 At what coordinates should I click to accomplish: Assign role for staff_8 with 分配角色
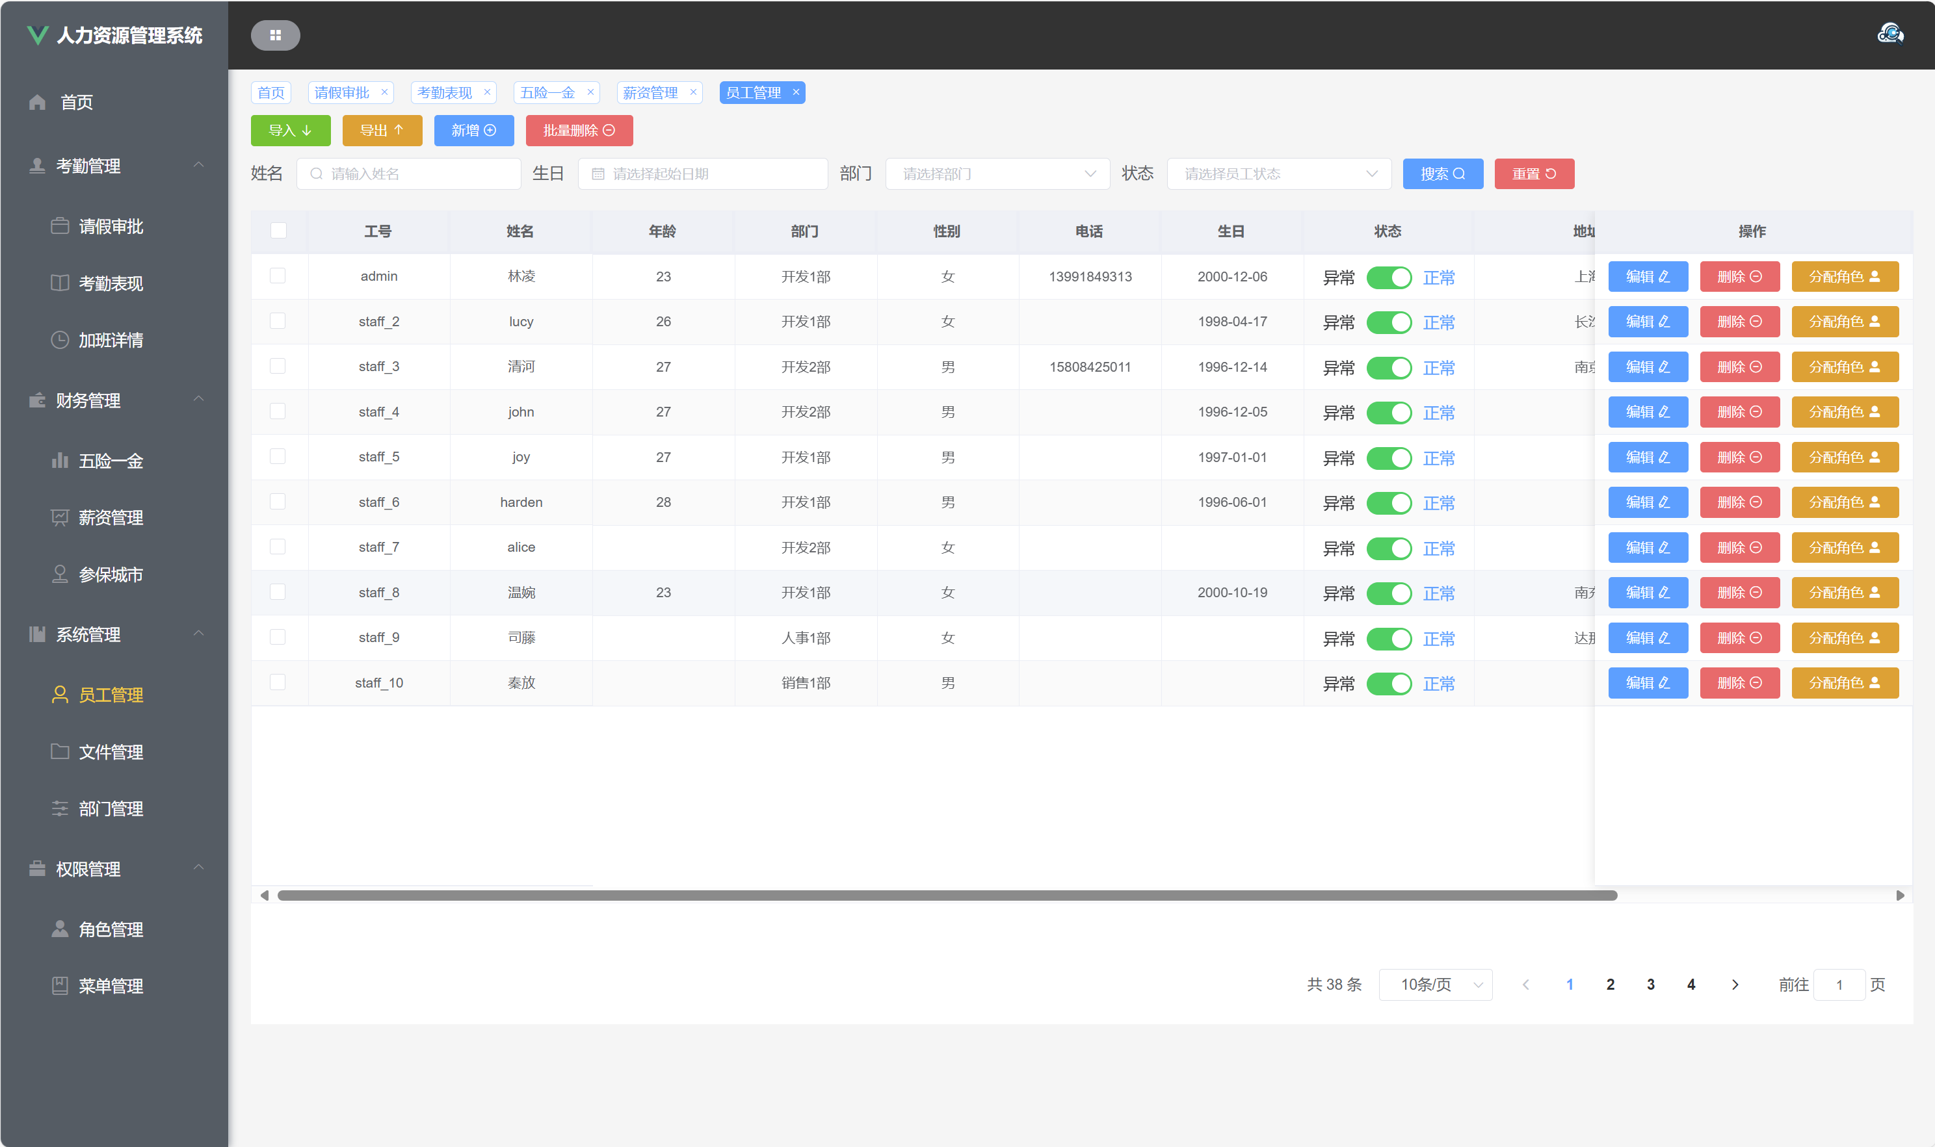click(x=1845, y=593)
